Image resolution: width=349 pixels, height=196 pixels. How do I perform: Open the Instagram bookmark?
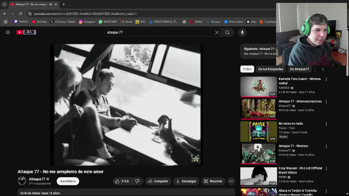[87, 22]
